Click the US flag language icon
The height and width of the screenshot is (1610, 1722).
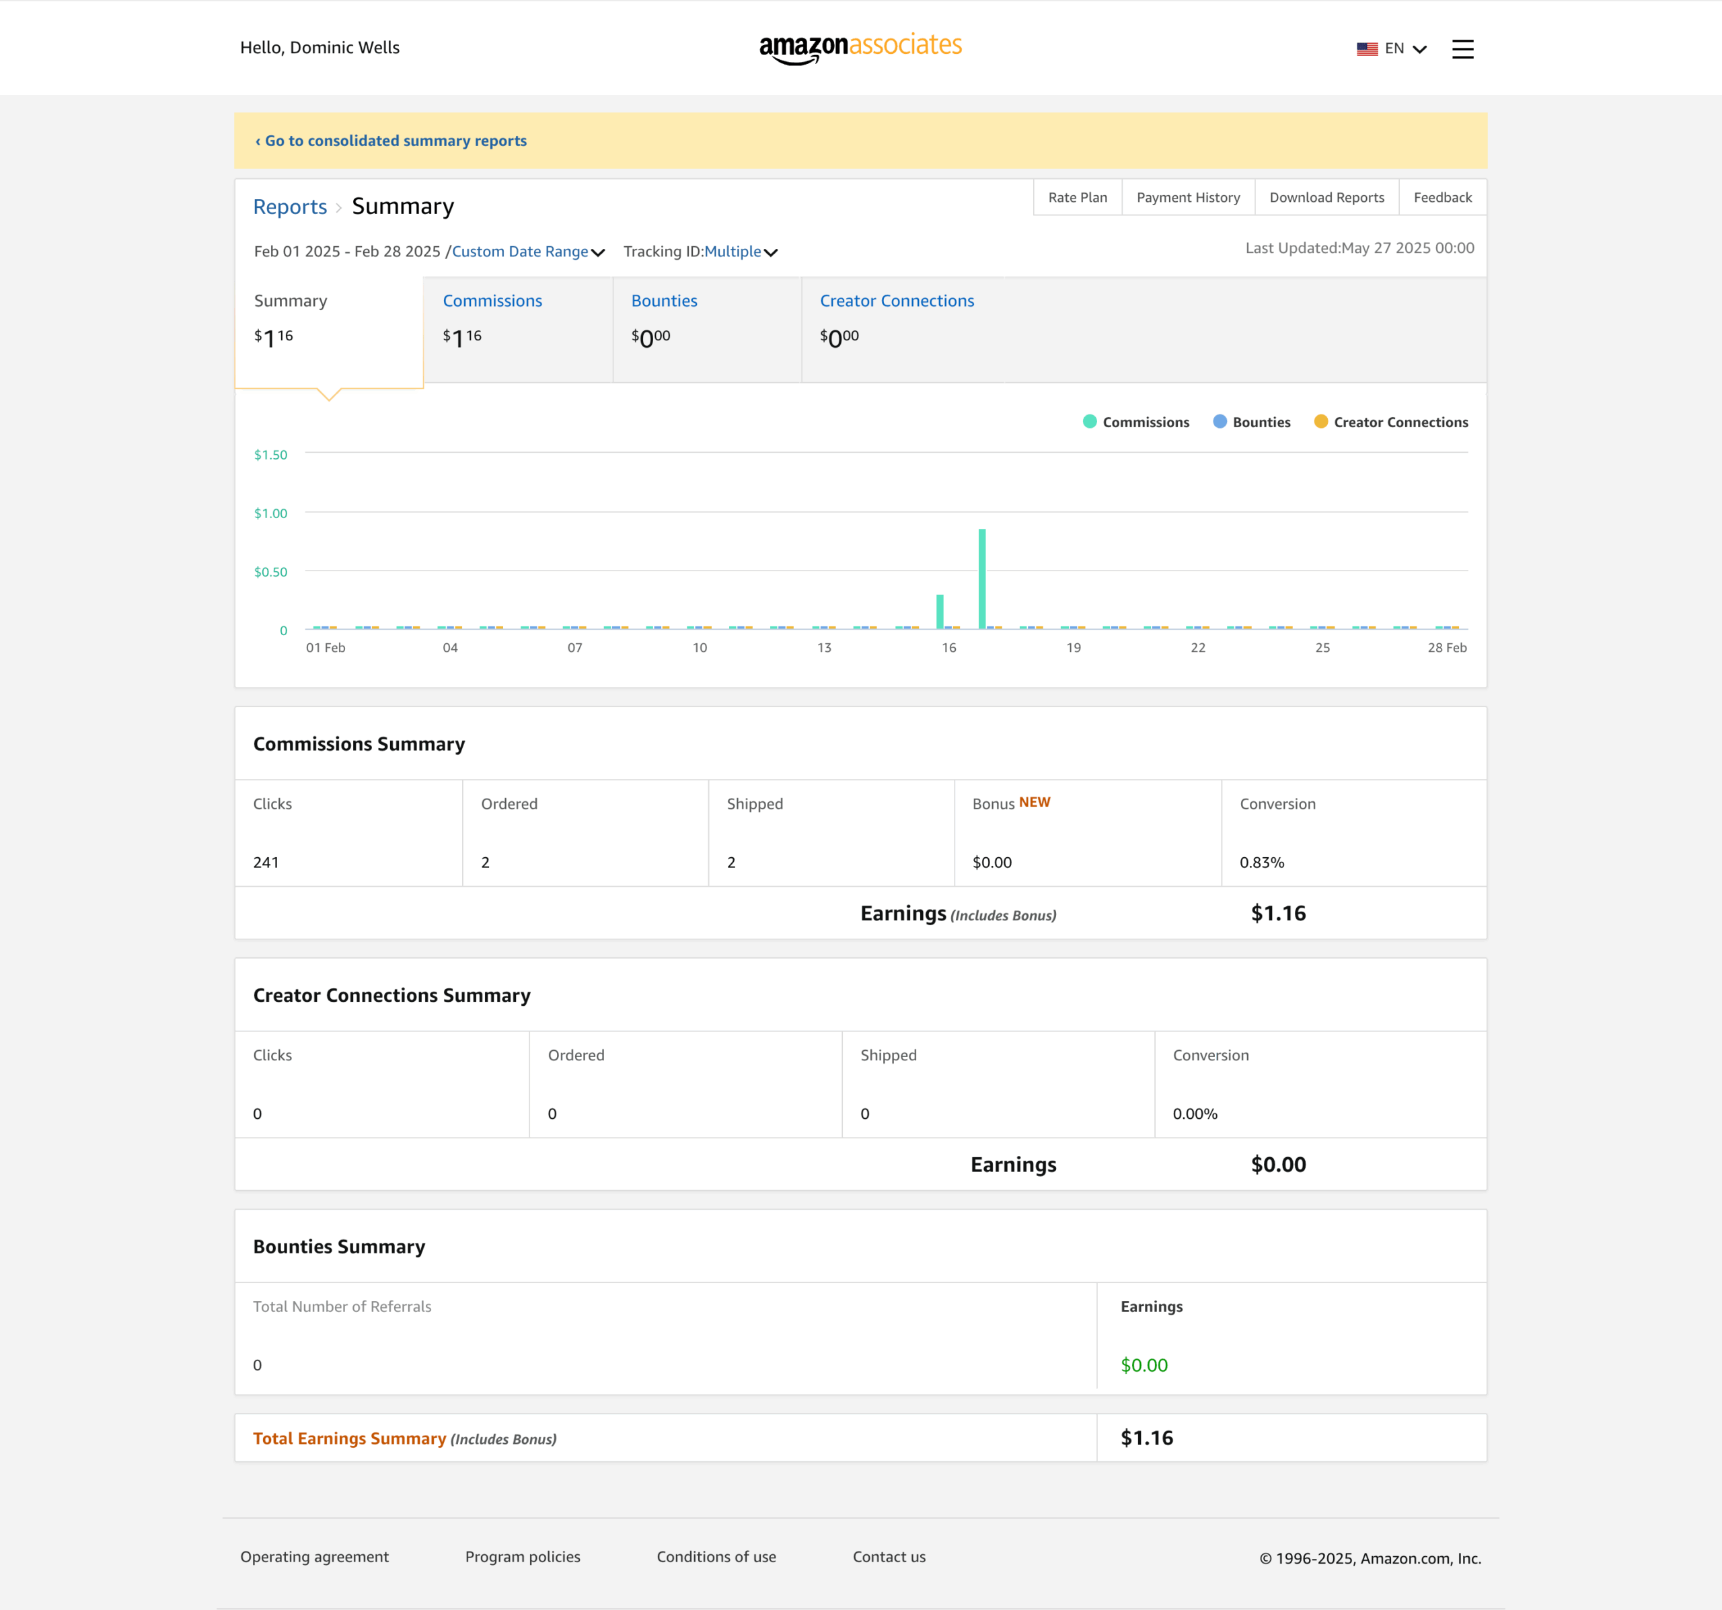(x=1367, y=49)
